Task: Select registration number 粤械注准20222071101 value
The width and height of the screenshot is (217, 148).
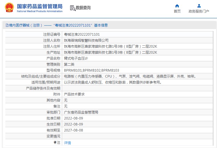Action: pyautogui.click(x=82, y=34)
